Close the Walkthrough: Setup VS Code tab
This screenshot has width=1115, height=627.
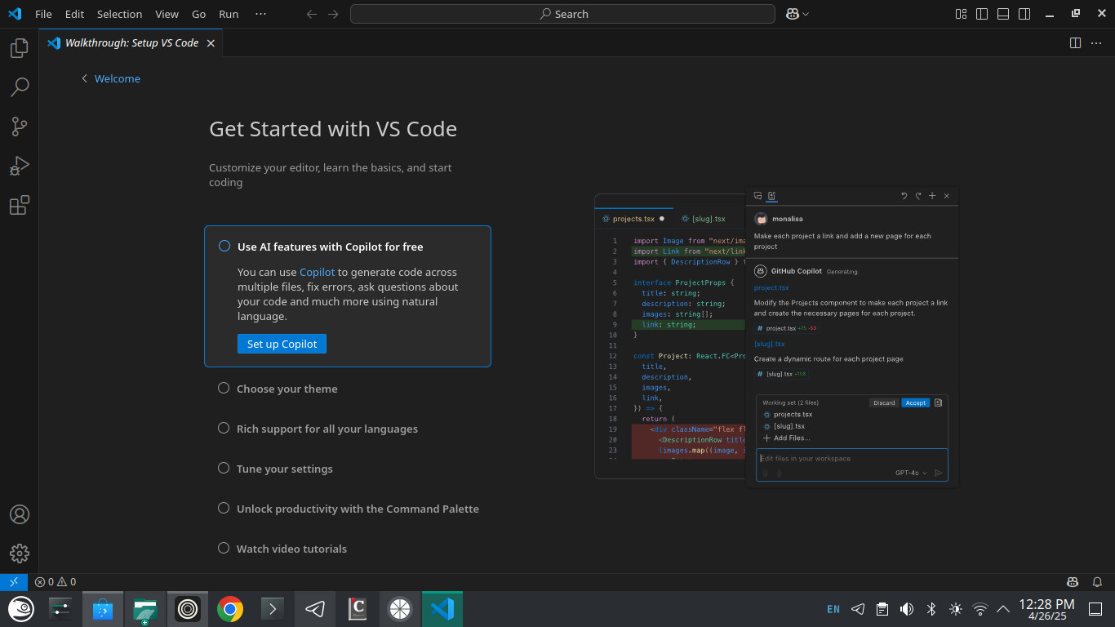(x=211, y=43)
